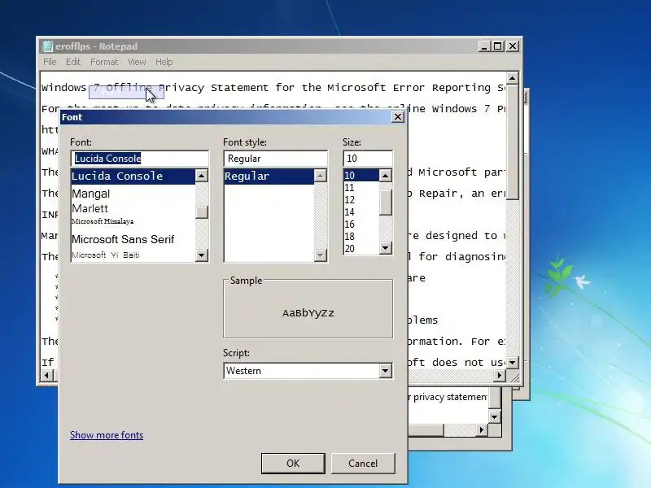The height and width of the screenshot is (488, 651).
Task: Close the Notepad window
Action: coord(513,46)
